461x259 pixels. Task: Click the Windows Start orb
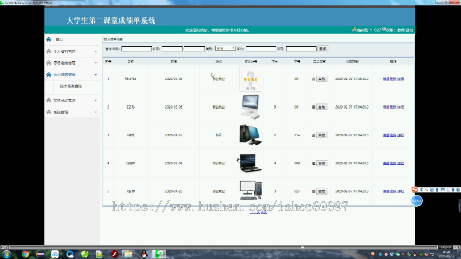click(x=7, y=254)
